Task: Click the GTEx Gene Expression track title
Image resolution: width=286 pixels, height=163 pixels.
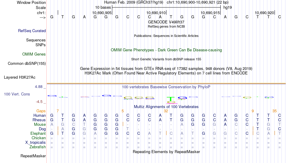Action: pos(166,68)
